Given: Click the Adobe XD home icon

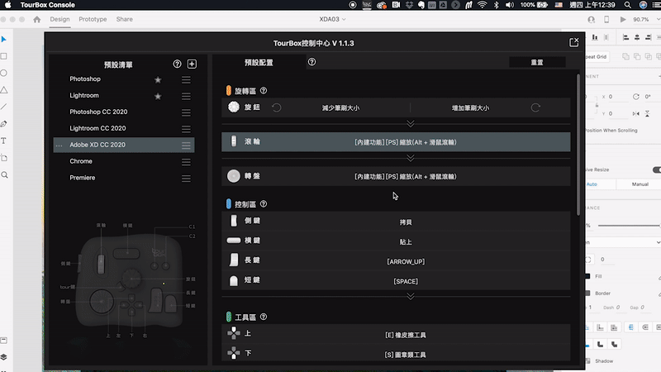Looking at the screenshot, I should (37, 19).
